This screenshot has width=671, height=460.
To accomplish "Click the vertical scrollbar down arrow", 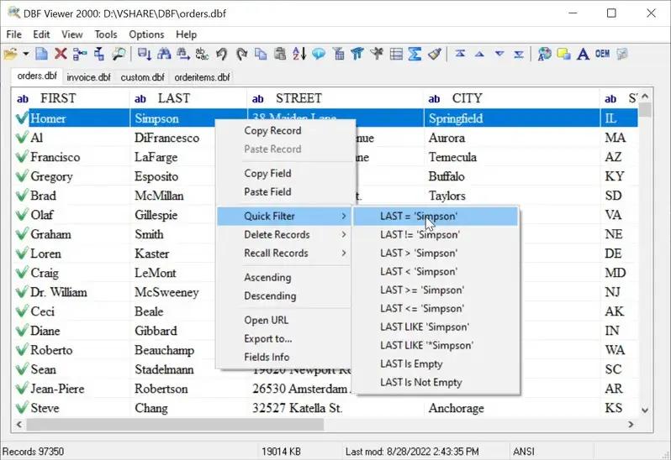I will click(645, 410).
